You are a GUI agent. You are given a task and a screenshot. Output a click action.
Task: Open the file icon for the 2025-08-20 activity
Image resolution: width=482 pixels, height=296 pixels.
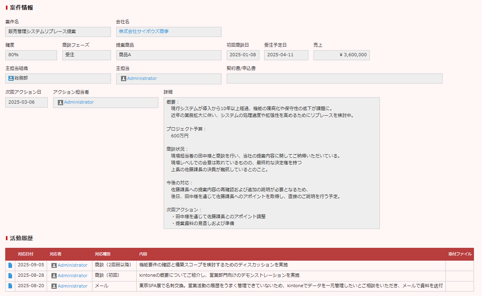9,286
